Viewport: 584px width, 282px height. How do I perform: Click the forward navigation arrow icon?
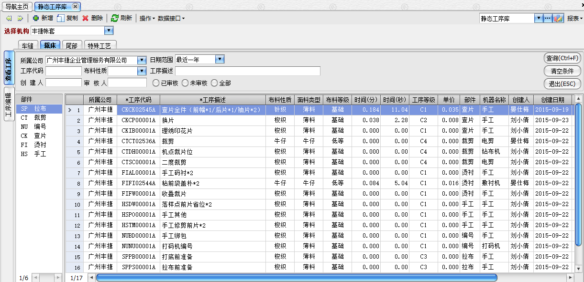[x=20, y=18]
